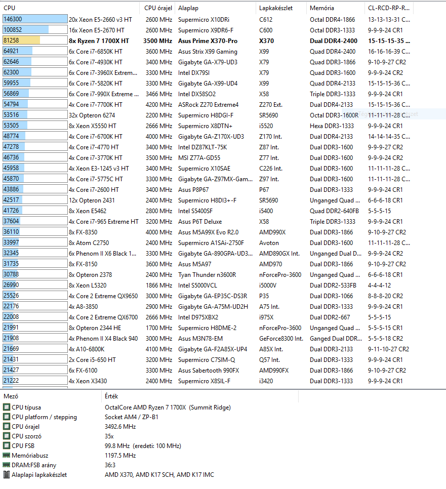446x489 pixels.
Task: Select the 4x A10-6800K row
Action: point(208,349)
